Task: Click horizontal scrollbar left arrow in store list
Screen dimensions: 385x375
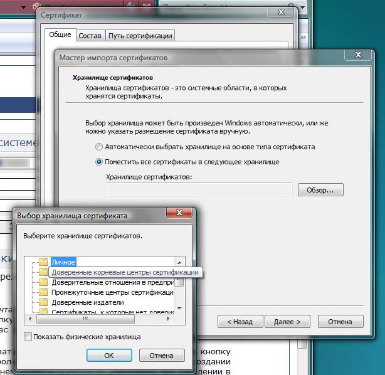Action: tap(30, 319)
